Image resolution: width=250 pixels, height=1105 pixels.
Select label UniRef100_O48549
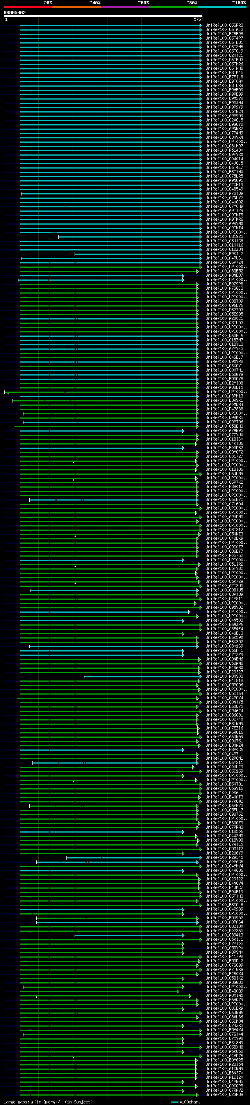pos(224,189)
